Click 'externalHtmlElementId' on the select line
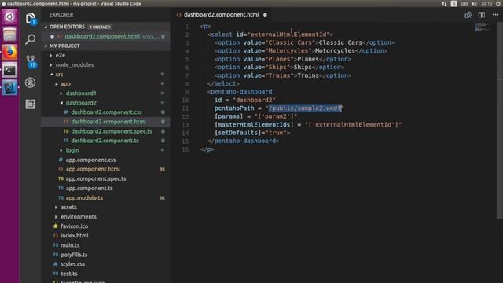Viewport: 503px width, 283px height. (288, 35)
